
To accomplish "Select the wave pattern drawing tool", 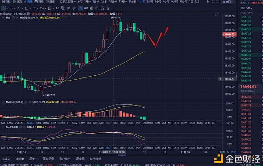I will 42,8.
